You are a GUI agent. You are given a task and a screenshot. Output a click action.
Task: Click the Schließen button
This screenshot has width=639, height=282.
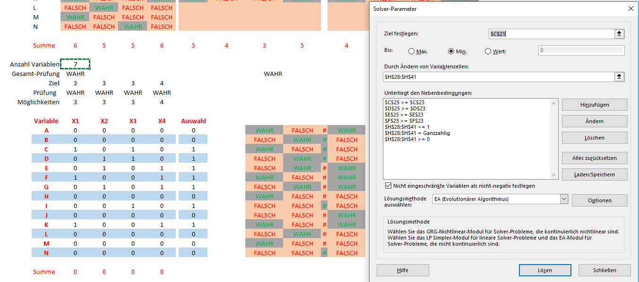(604, 270)
